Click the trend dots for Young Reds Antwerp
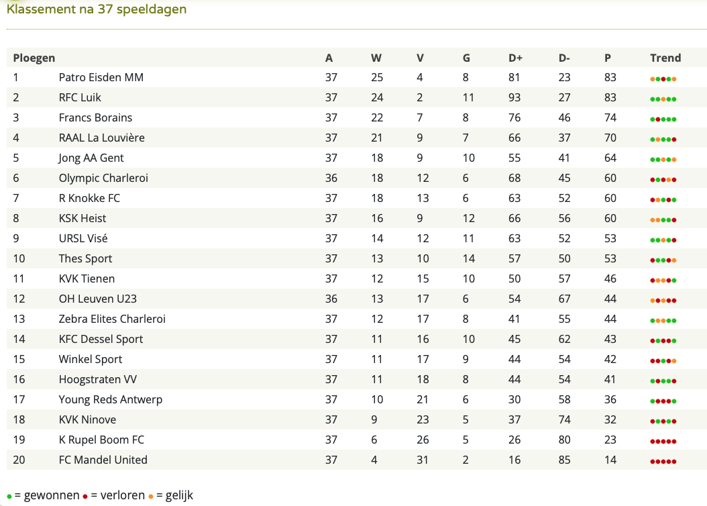The width and height of the screenshot is (707, 506). [x=663, y=401]
